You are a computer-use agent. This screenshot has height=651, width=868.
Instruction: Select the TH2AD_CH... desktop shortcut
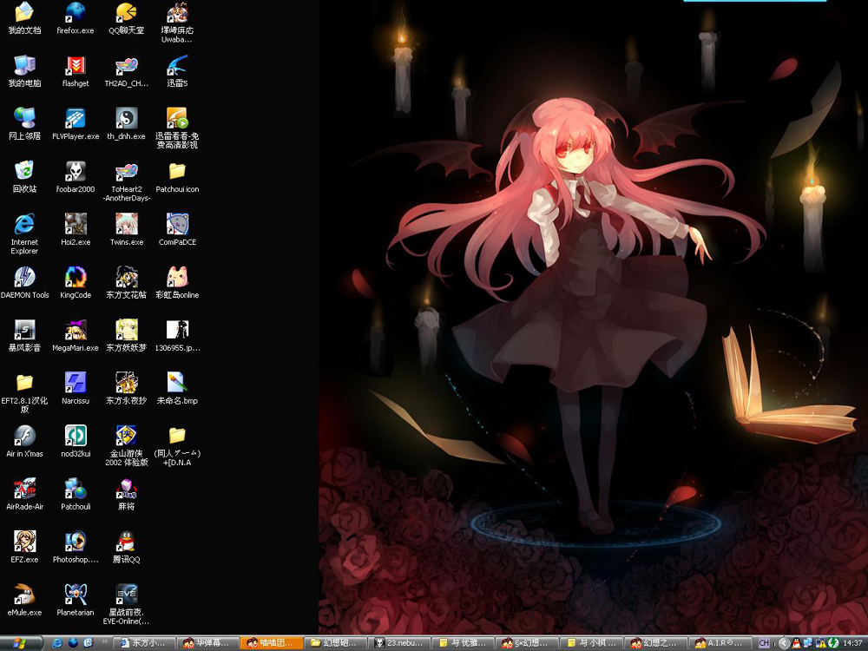point(126,71)
